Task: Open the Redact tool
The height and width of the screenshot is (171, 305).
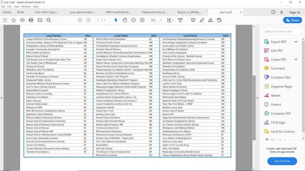Action: [x=275, y=96]
